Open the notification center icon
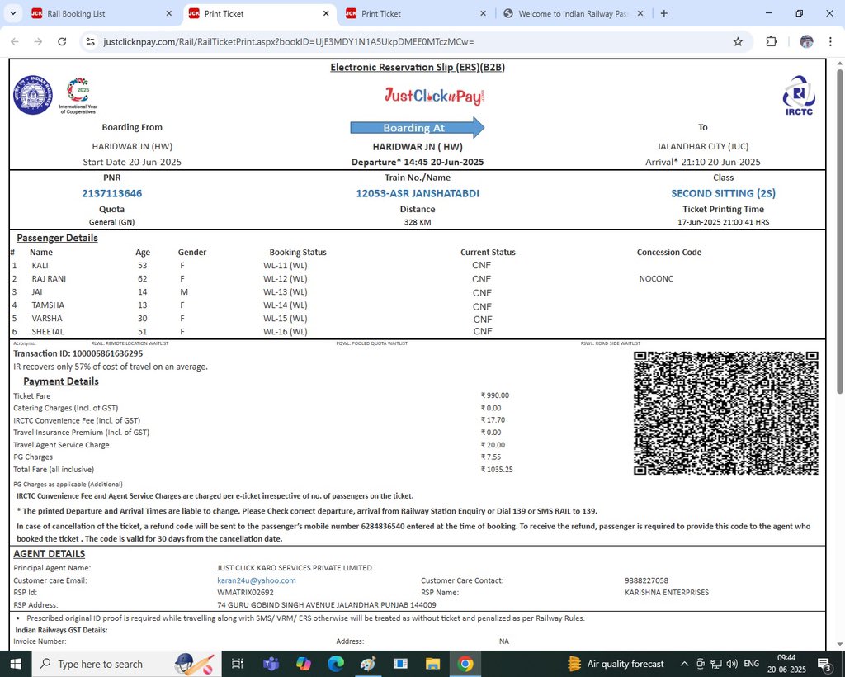 coord(824,664)
